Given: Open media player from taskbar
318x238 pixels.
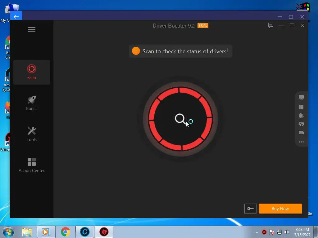Looking at the screenshot, I should (46, 232).
